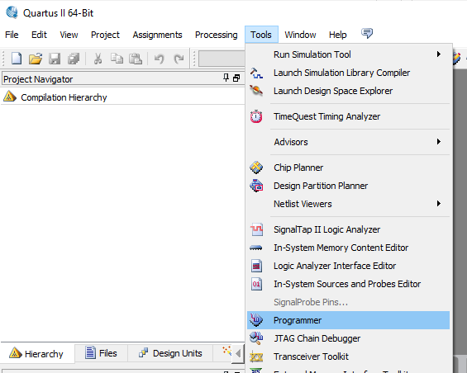
Task: Open the Edit menu
Action: pyautogui.click(x=39, y=35)
